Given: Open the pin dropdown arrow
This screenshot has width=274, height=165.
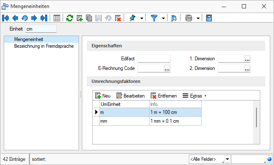Looking at the screenshot, I should 142,18.
